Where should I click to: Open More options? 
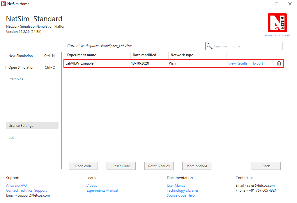point(197,166)
